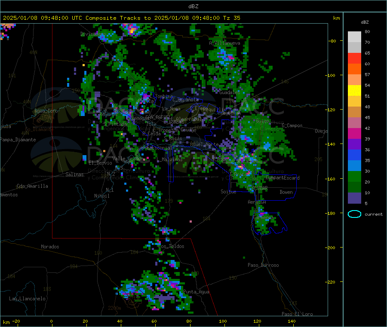Click the 'km' label at the bottom left
The width and height of the screenshot is (387, 327).
(6, 322)
